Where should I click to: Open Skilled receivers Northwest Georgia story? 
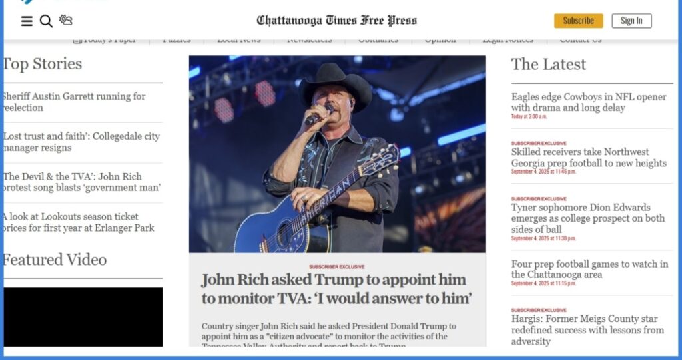coord(589,158)
